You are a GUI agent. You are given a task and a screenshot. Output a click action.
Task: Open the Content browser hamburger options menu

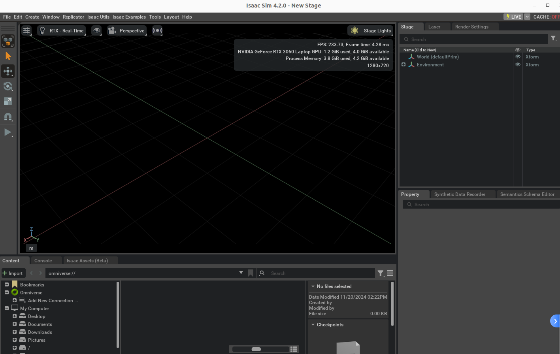click(x=390, y=273)
